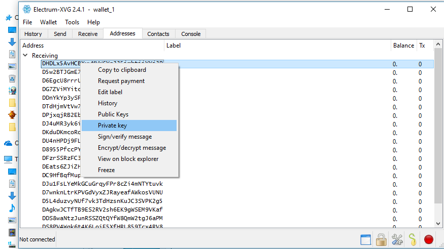Viewport: 444px width, 249px height.
Task: Open the File menu
Action: (27, 22)
